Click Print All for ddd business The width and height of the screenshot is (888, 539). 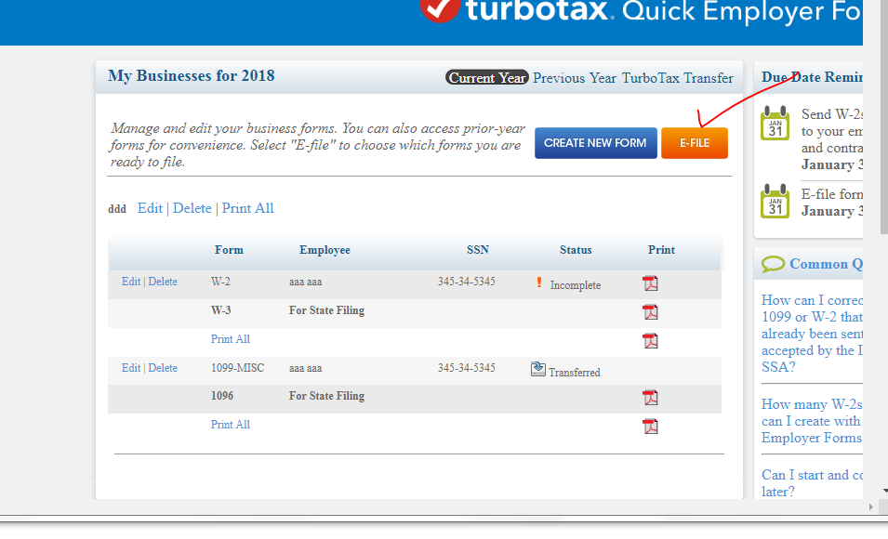tap(247, 208)
